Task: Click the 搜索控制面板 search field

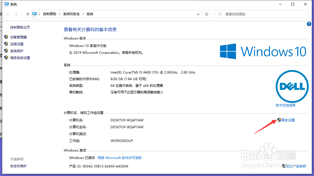Action: (x=261, y=14)
